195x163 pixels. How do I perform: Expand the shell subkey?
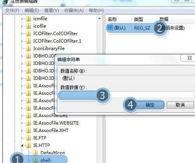(x=29, y=161)
